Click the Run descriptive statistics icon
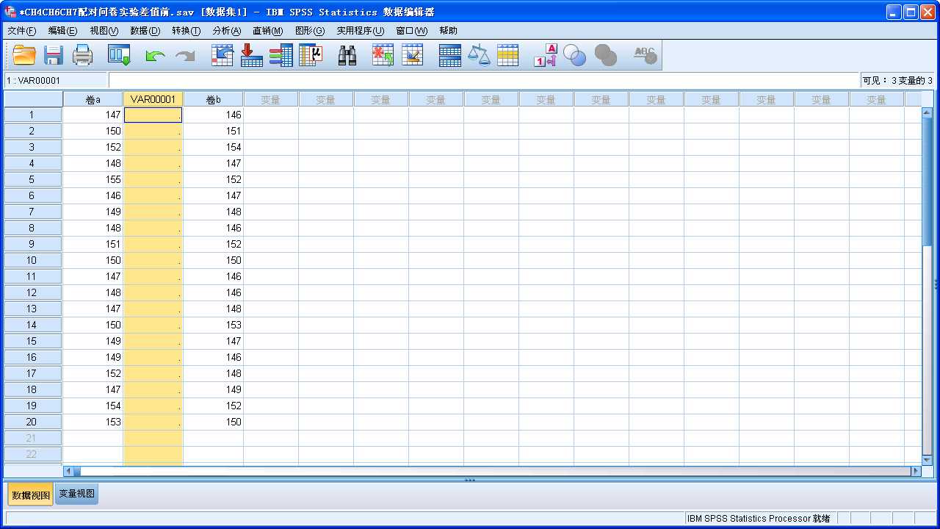The image size is (940, 529). (x=311, y=55)
